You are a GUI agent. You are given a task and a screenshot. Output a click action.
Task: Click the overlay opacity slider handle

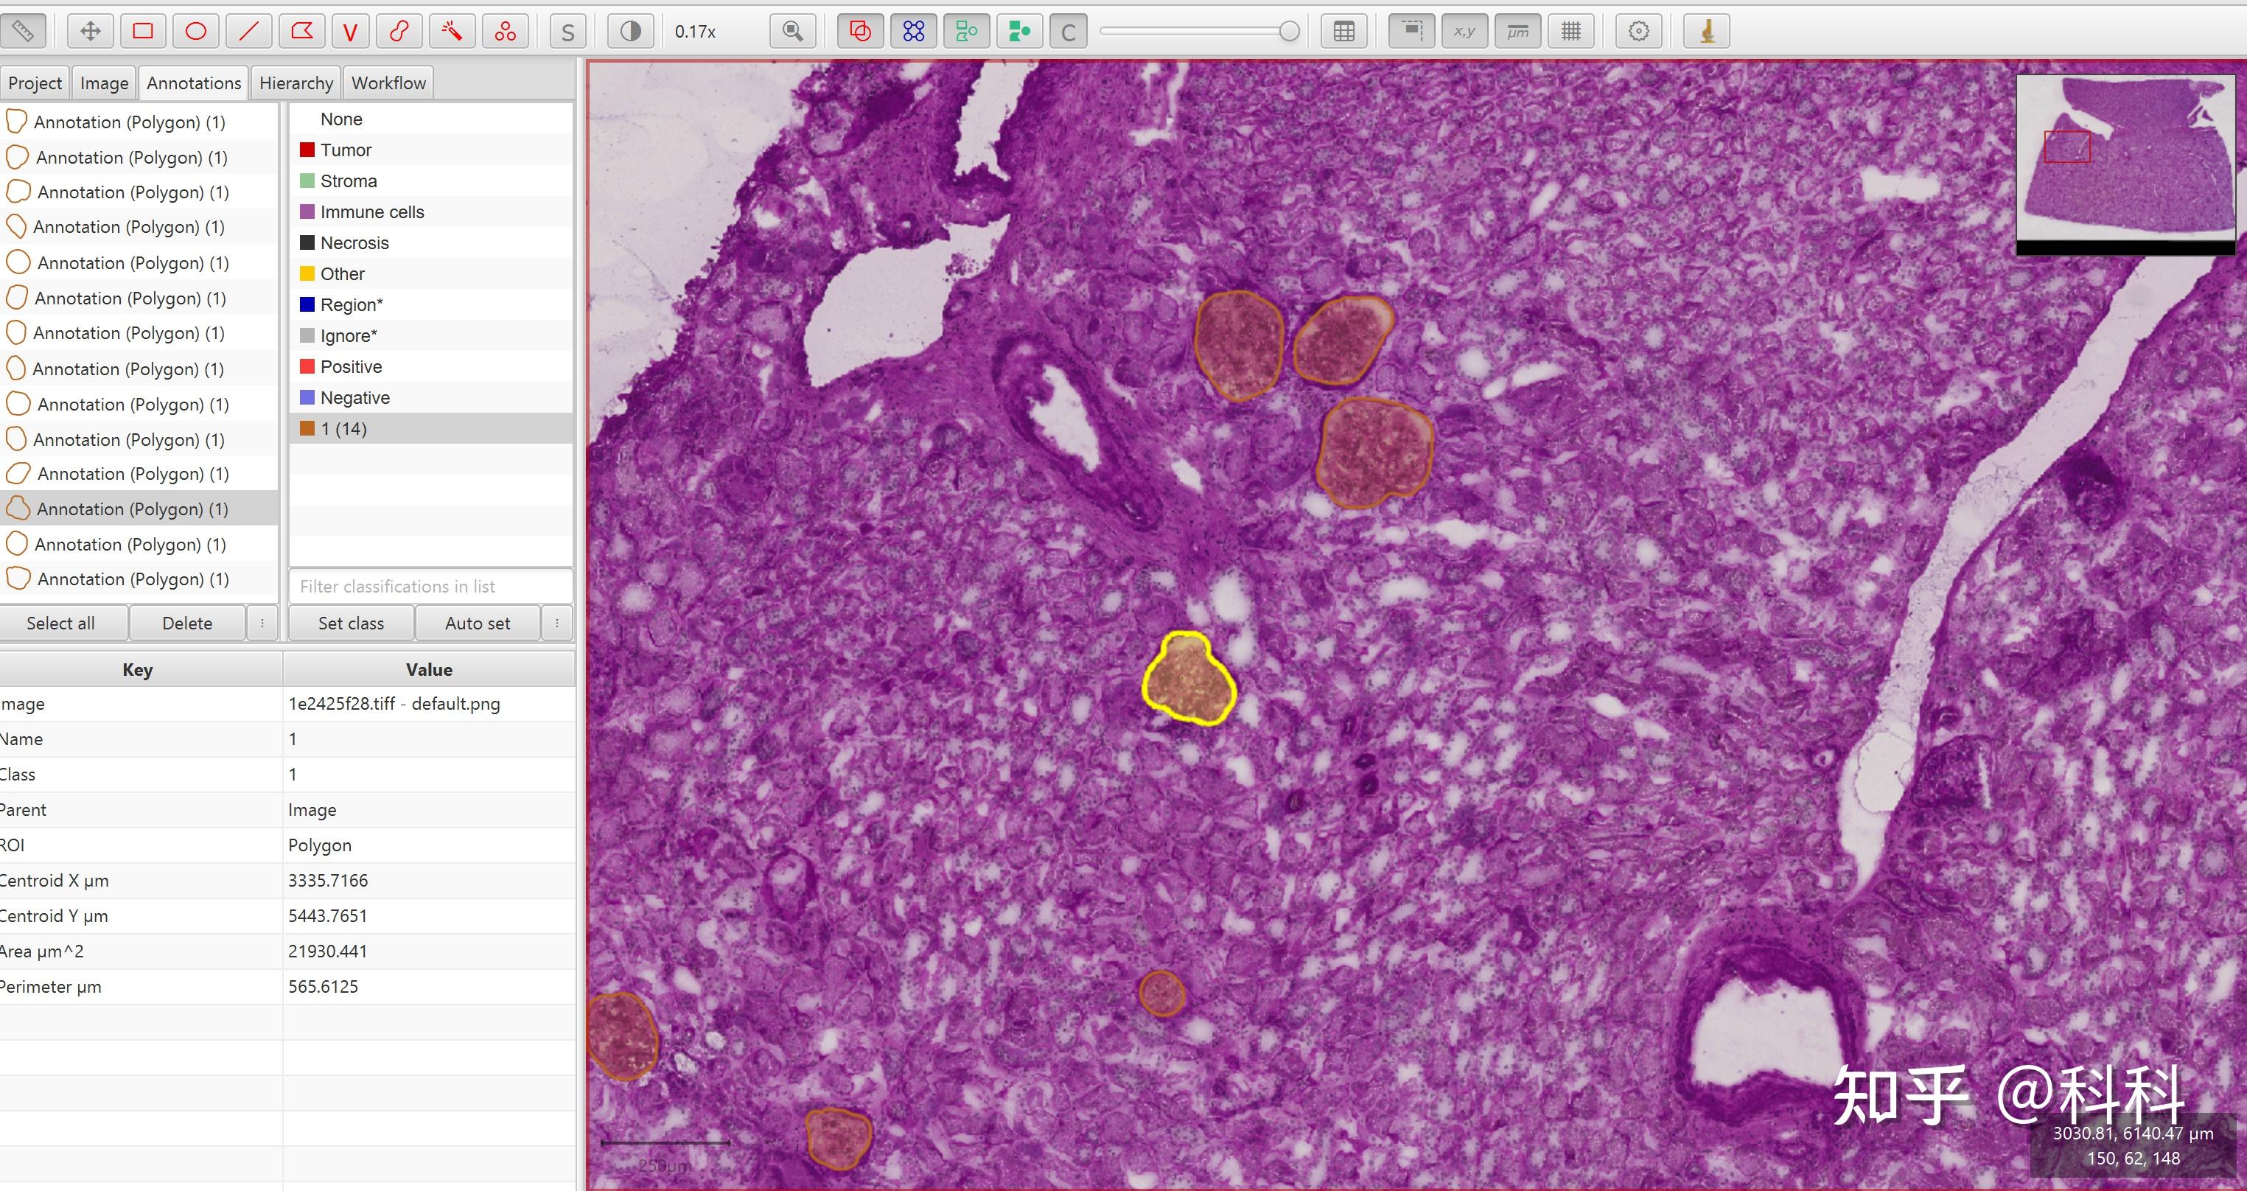pyautogui.click(x=1289, y=32)
